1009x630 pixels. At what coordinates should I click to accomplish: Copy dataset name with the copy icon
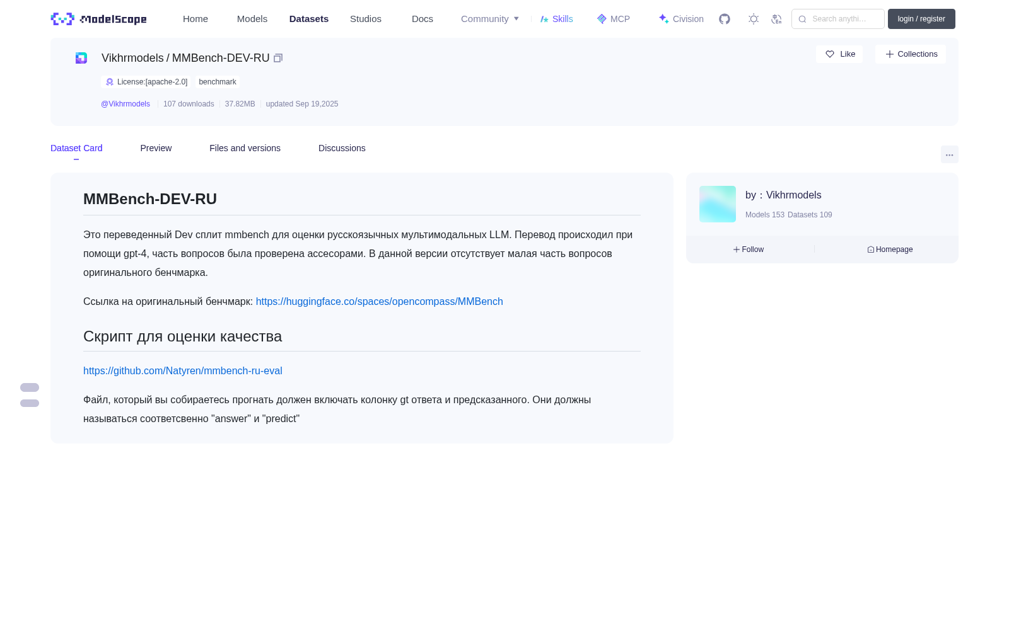[278, 58]
